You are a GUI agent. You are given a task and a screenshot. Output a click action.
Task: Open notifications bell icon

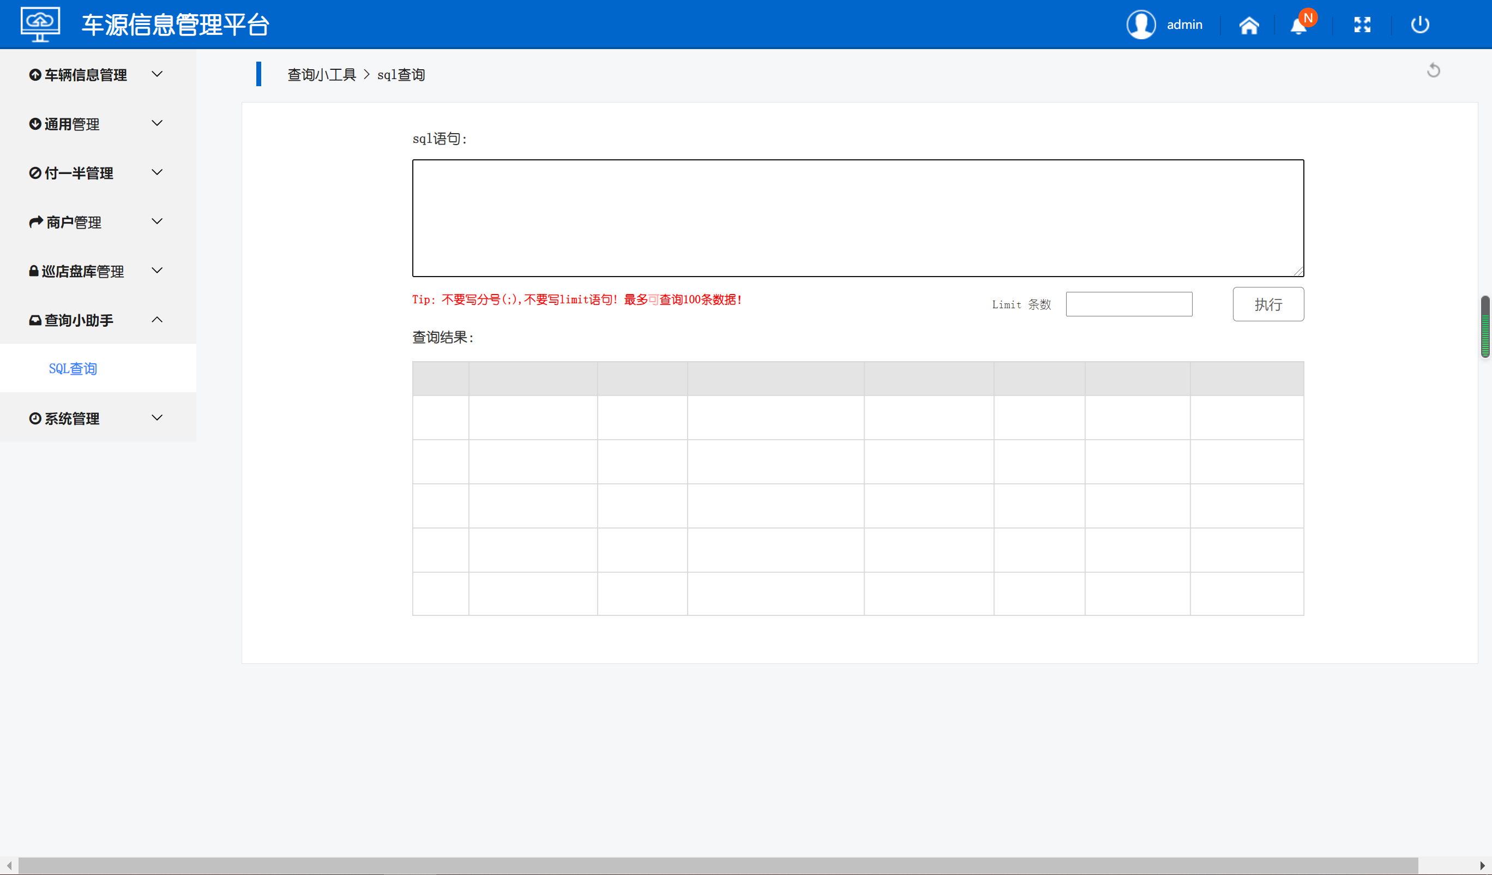pyautogui.click(x=1298, y=26)
